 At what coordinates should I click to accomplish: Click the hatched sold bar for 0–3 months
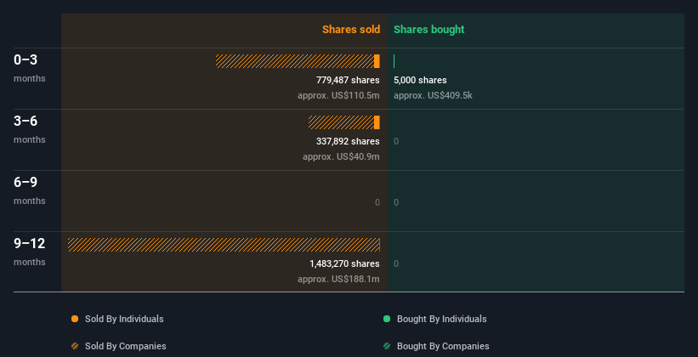[x=294, y=61]
